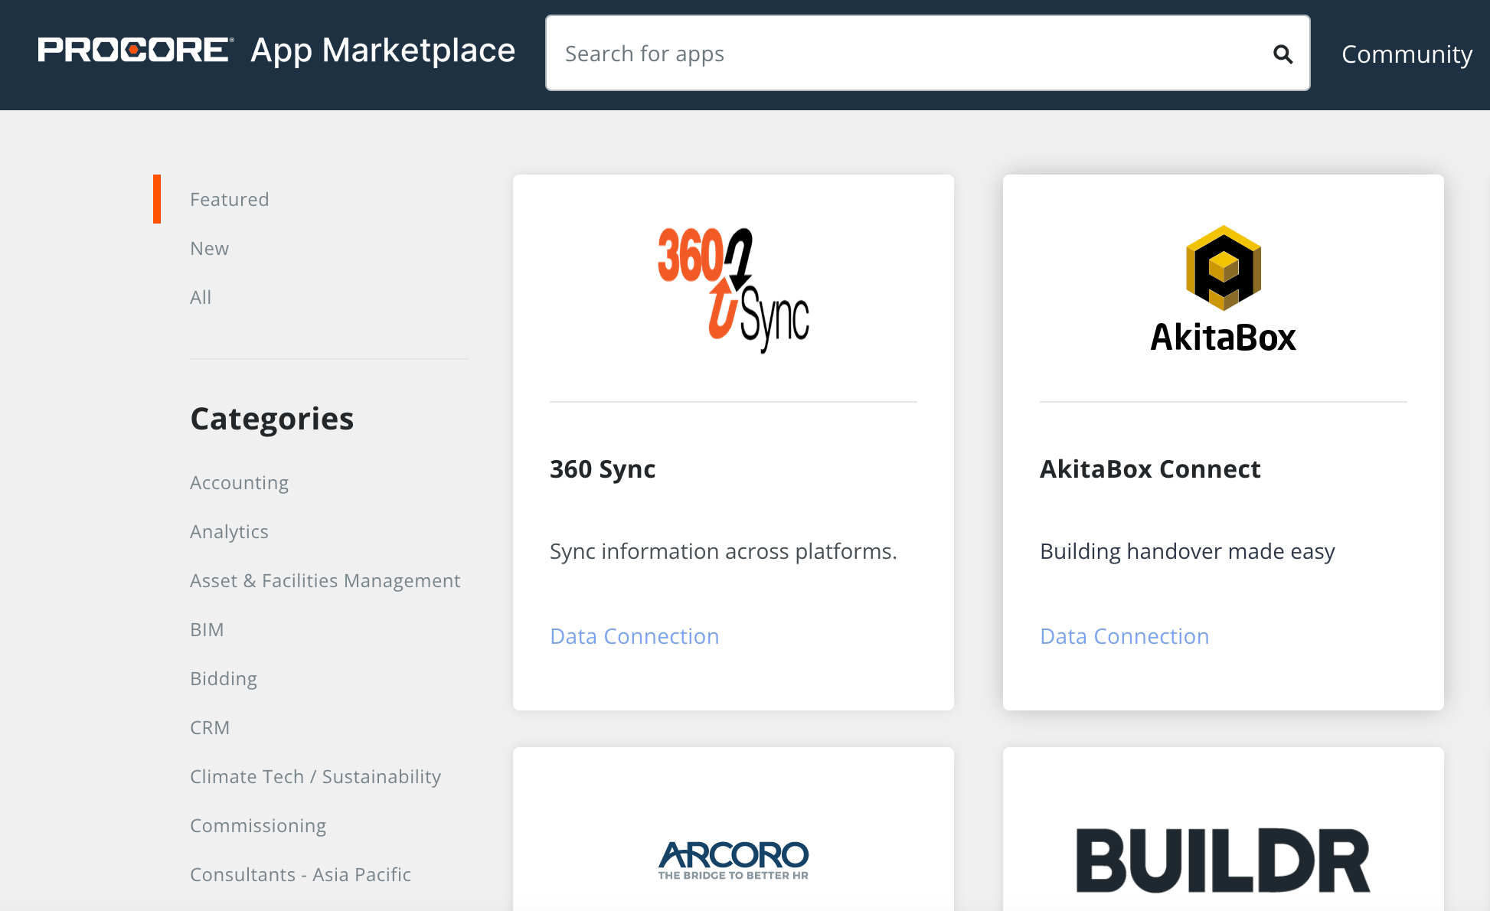The image size is (1490, 911).
Task: Open the Community link
Action: click(1407, 54)
